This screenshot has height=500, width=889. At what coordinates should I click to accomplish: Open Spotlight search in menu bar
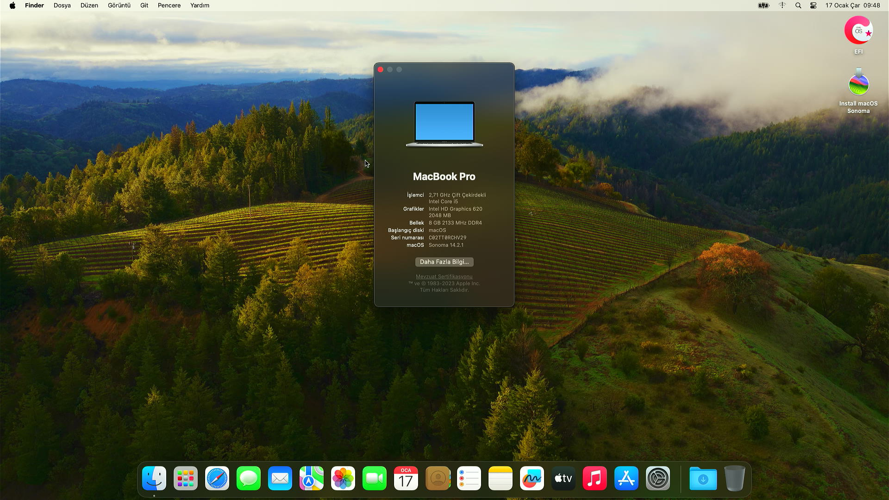(798, 6)
